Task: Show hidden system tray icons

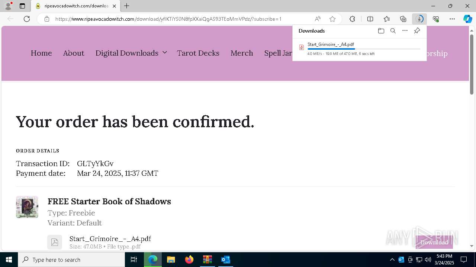Action: point(392,260)
